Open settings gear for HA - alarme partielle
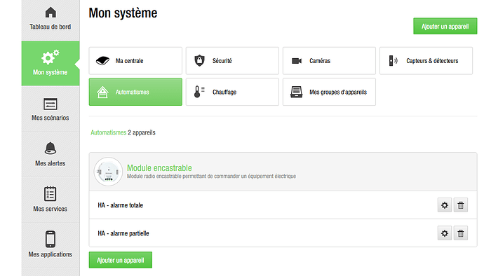 (445, 233)
